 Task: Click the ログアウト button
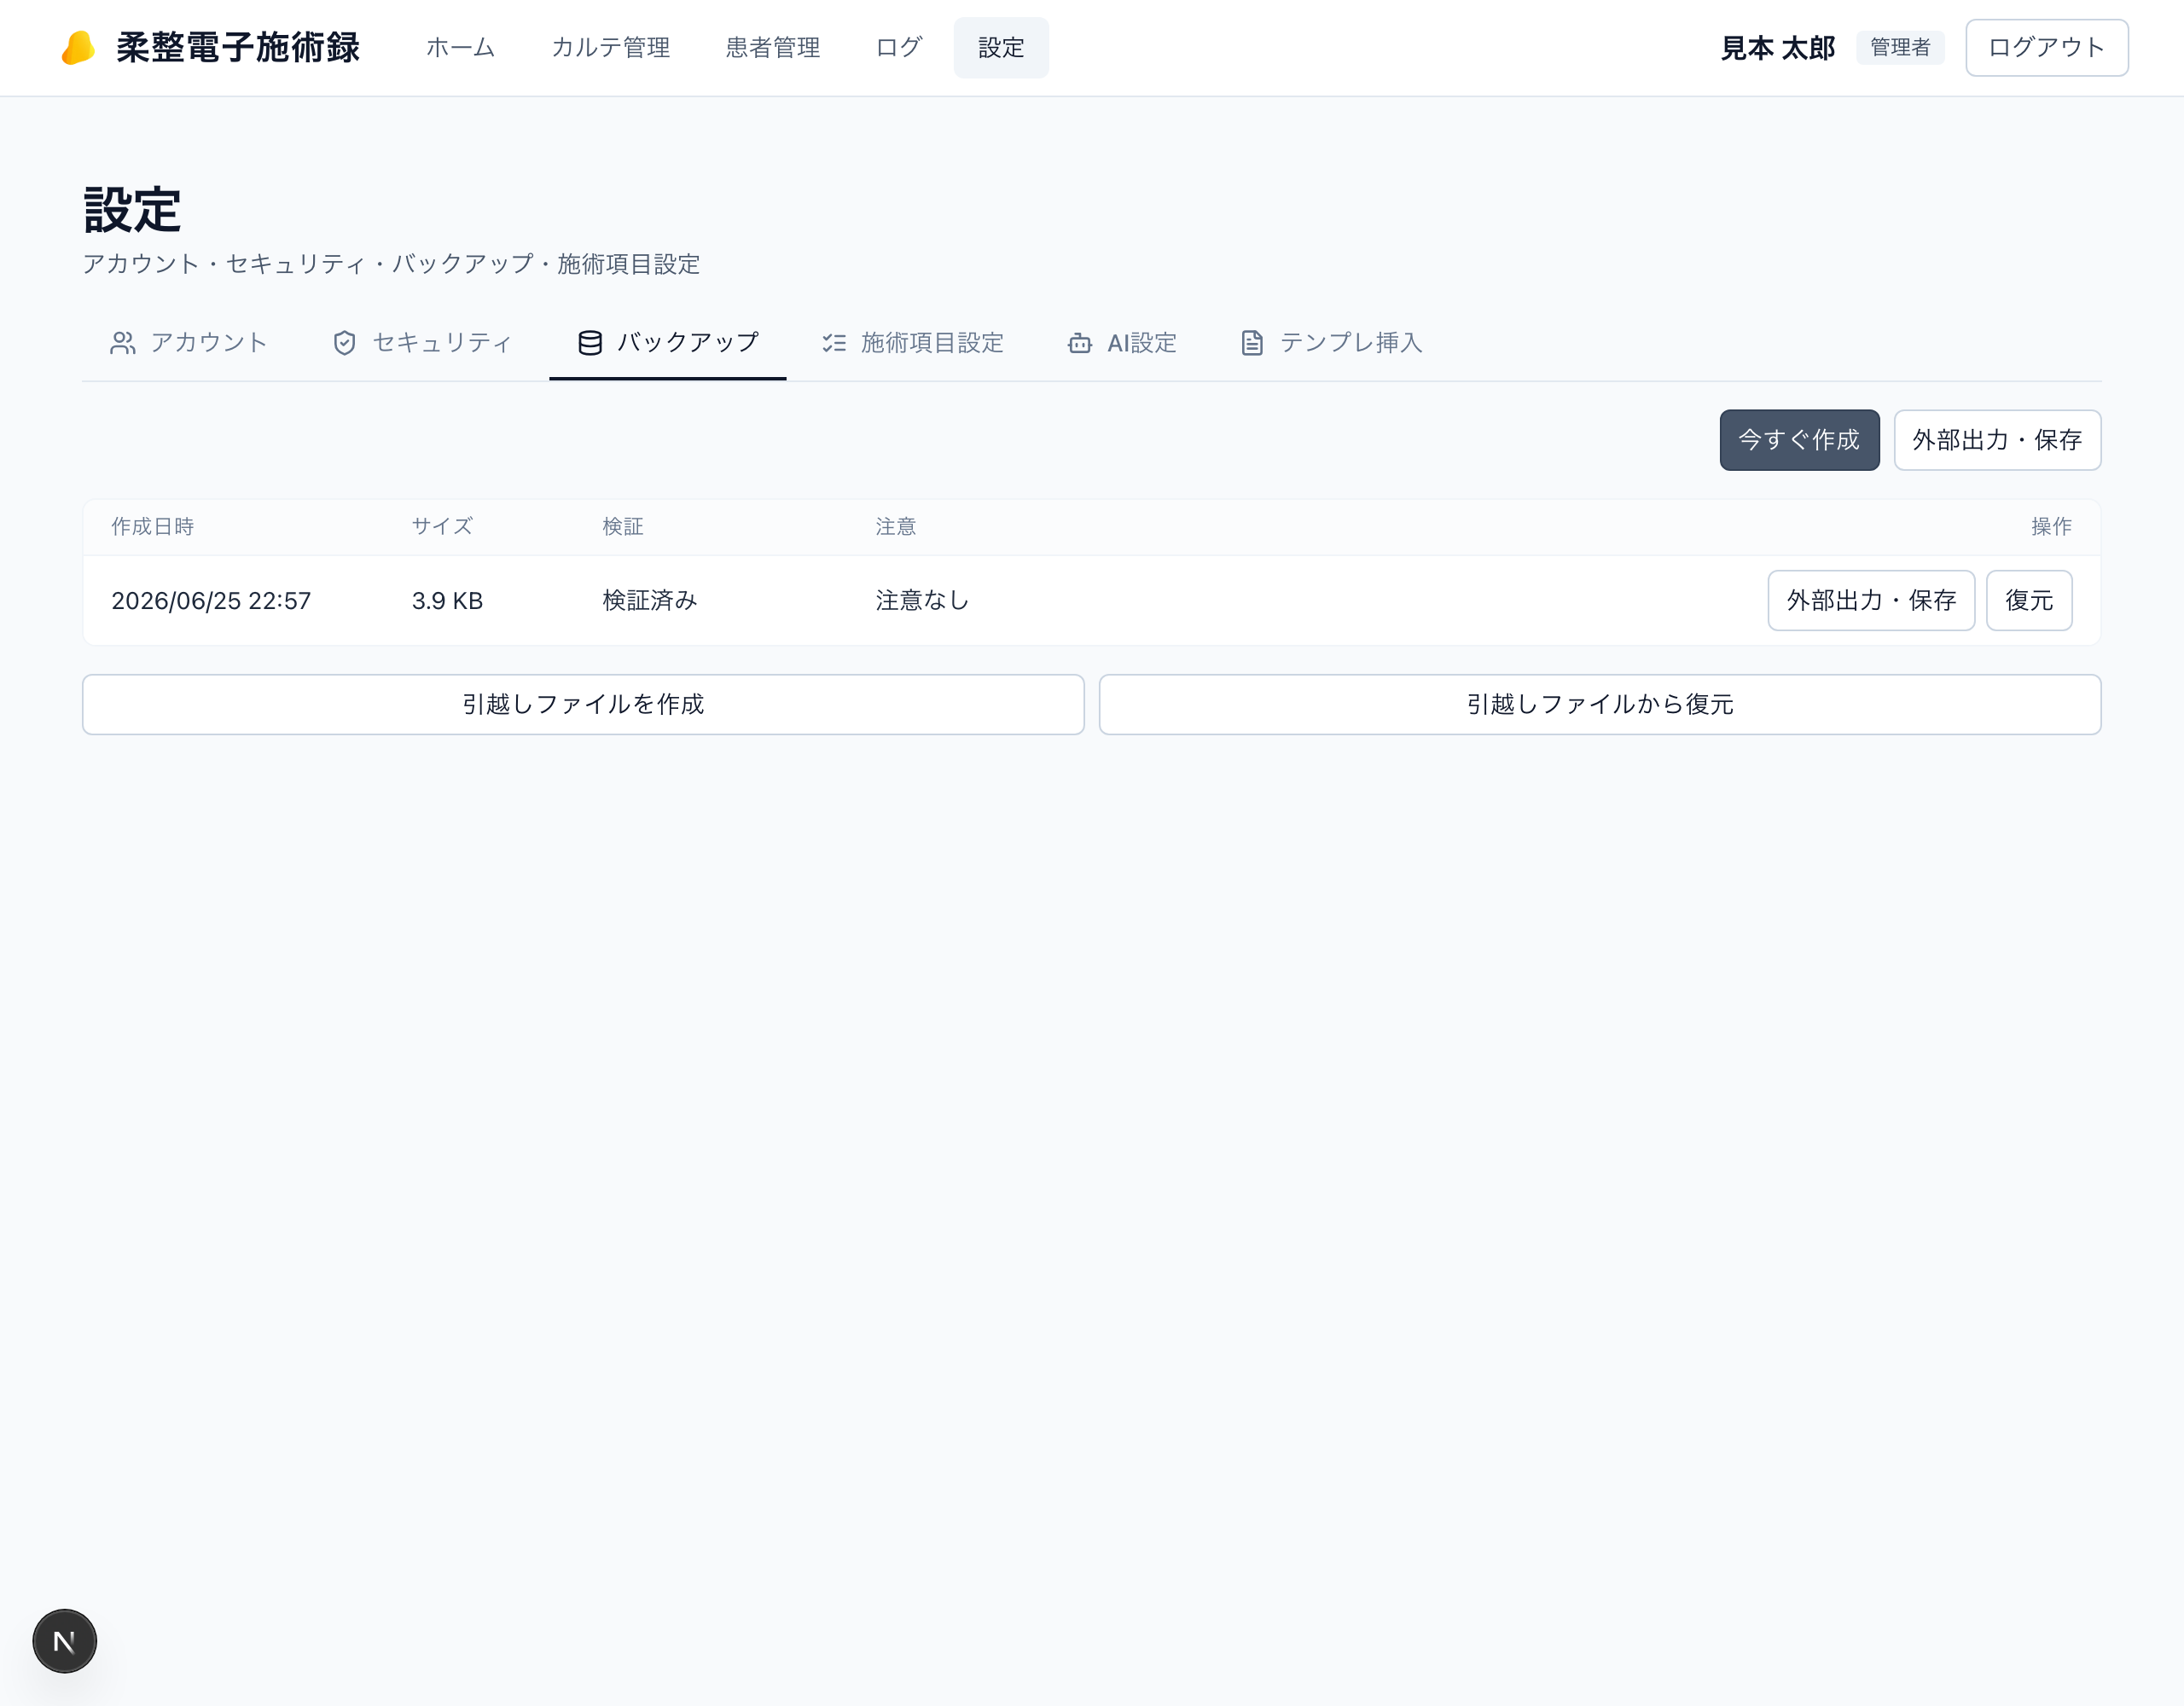coord(2047,47)
